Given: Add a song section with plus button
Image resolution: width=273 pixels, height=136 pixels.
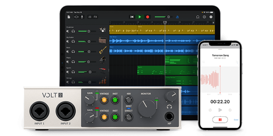Looking at the screenshot, I should 213,23.
